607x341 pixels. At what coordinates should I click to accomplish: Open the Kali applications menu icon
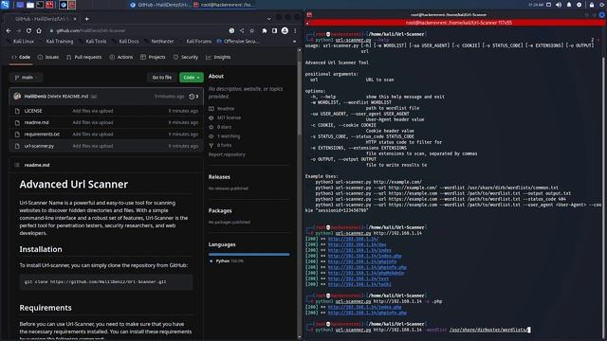click(x=5, y=5)
